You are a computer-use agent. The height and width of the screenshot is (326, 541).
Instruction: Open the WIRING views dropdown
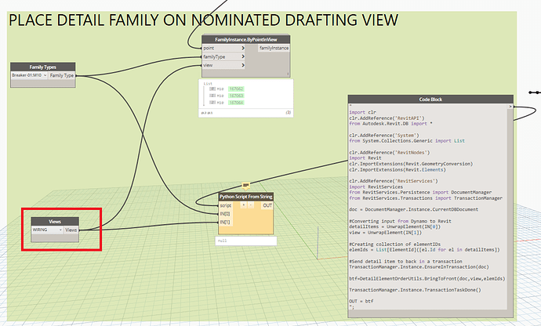[x=47, y=230]
